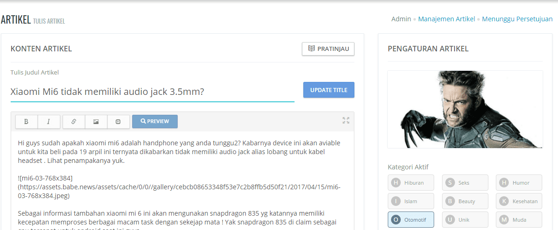Click the ARTIKEL page heading
Image resolution: width=558 pixels, height=230 pixels.
coord(16,19)
